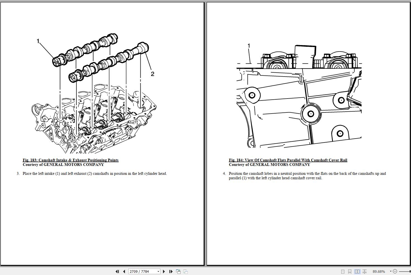The image size is (411, 275).
Task: Click 'Courtesy of GENERAL MOTORS COMPANY' on left page
Action: (63, 164)
